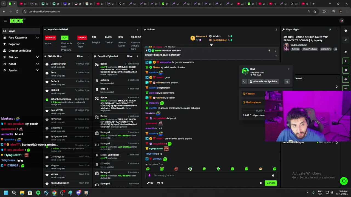Edit stream info with the Yayın bilgisi pencil
Image resolution: width=351 pixels, height=197 pixels.
(x=330, y=30)
